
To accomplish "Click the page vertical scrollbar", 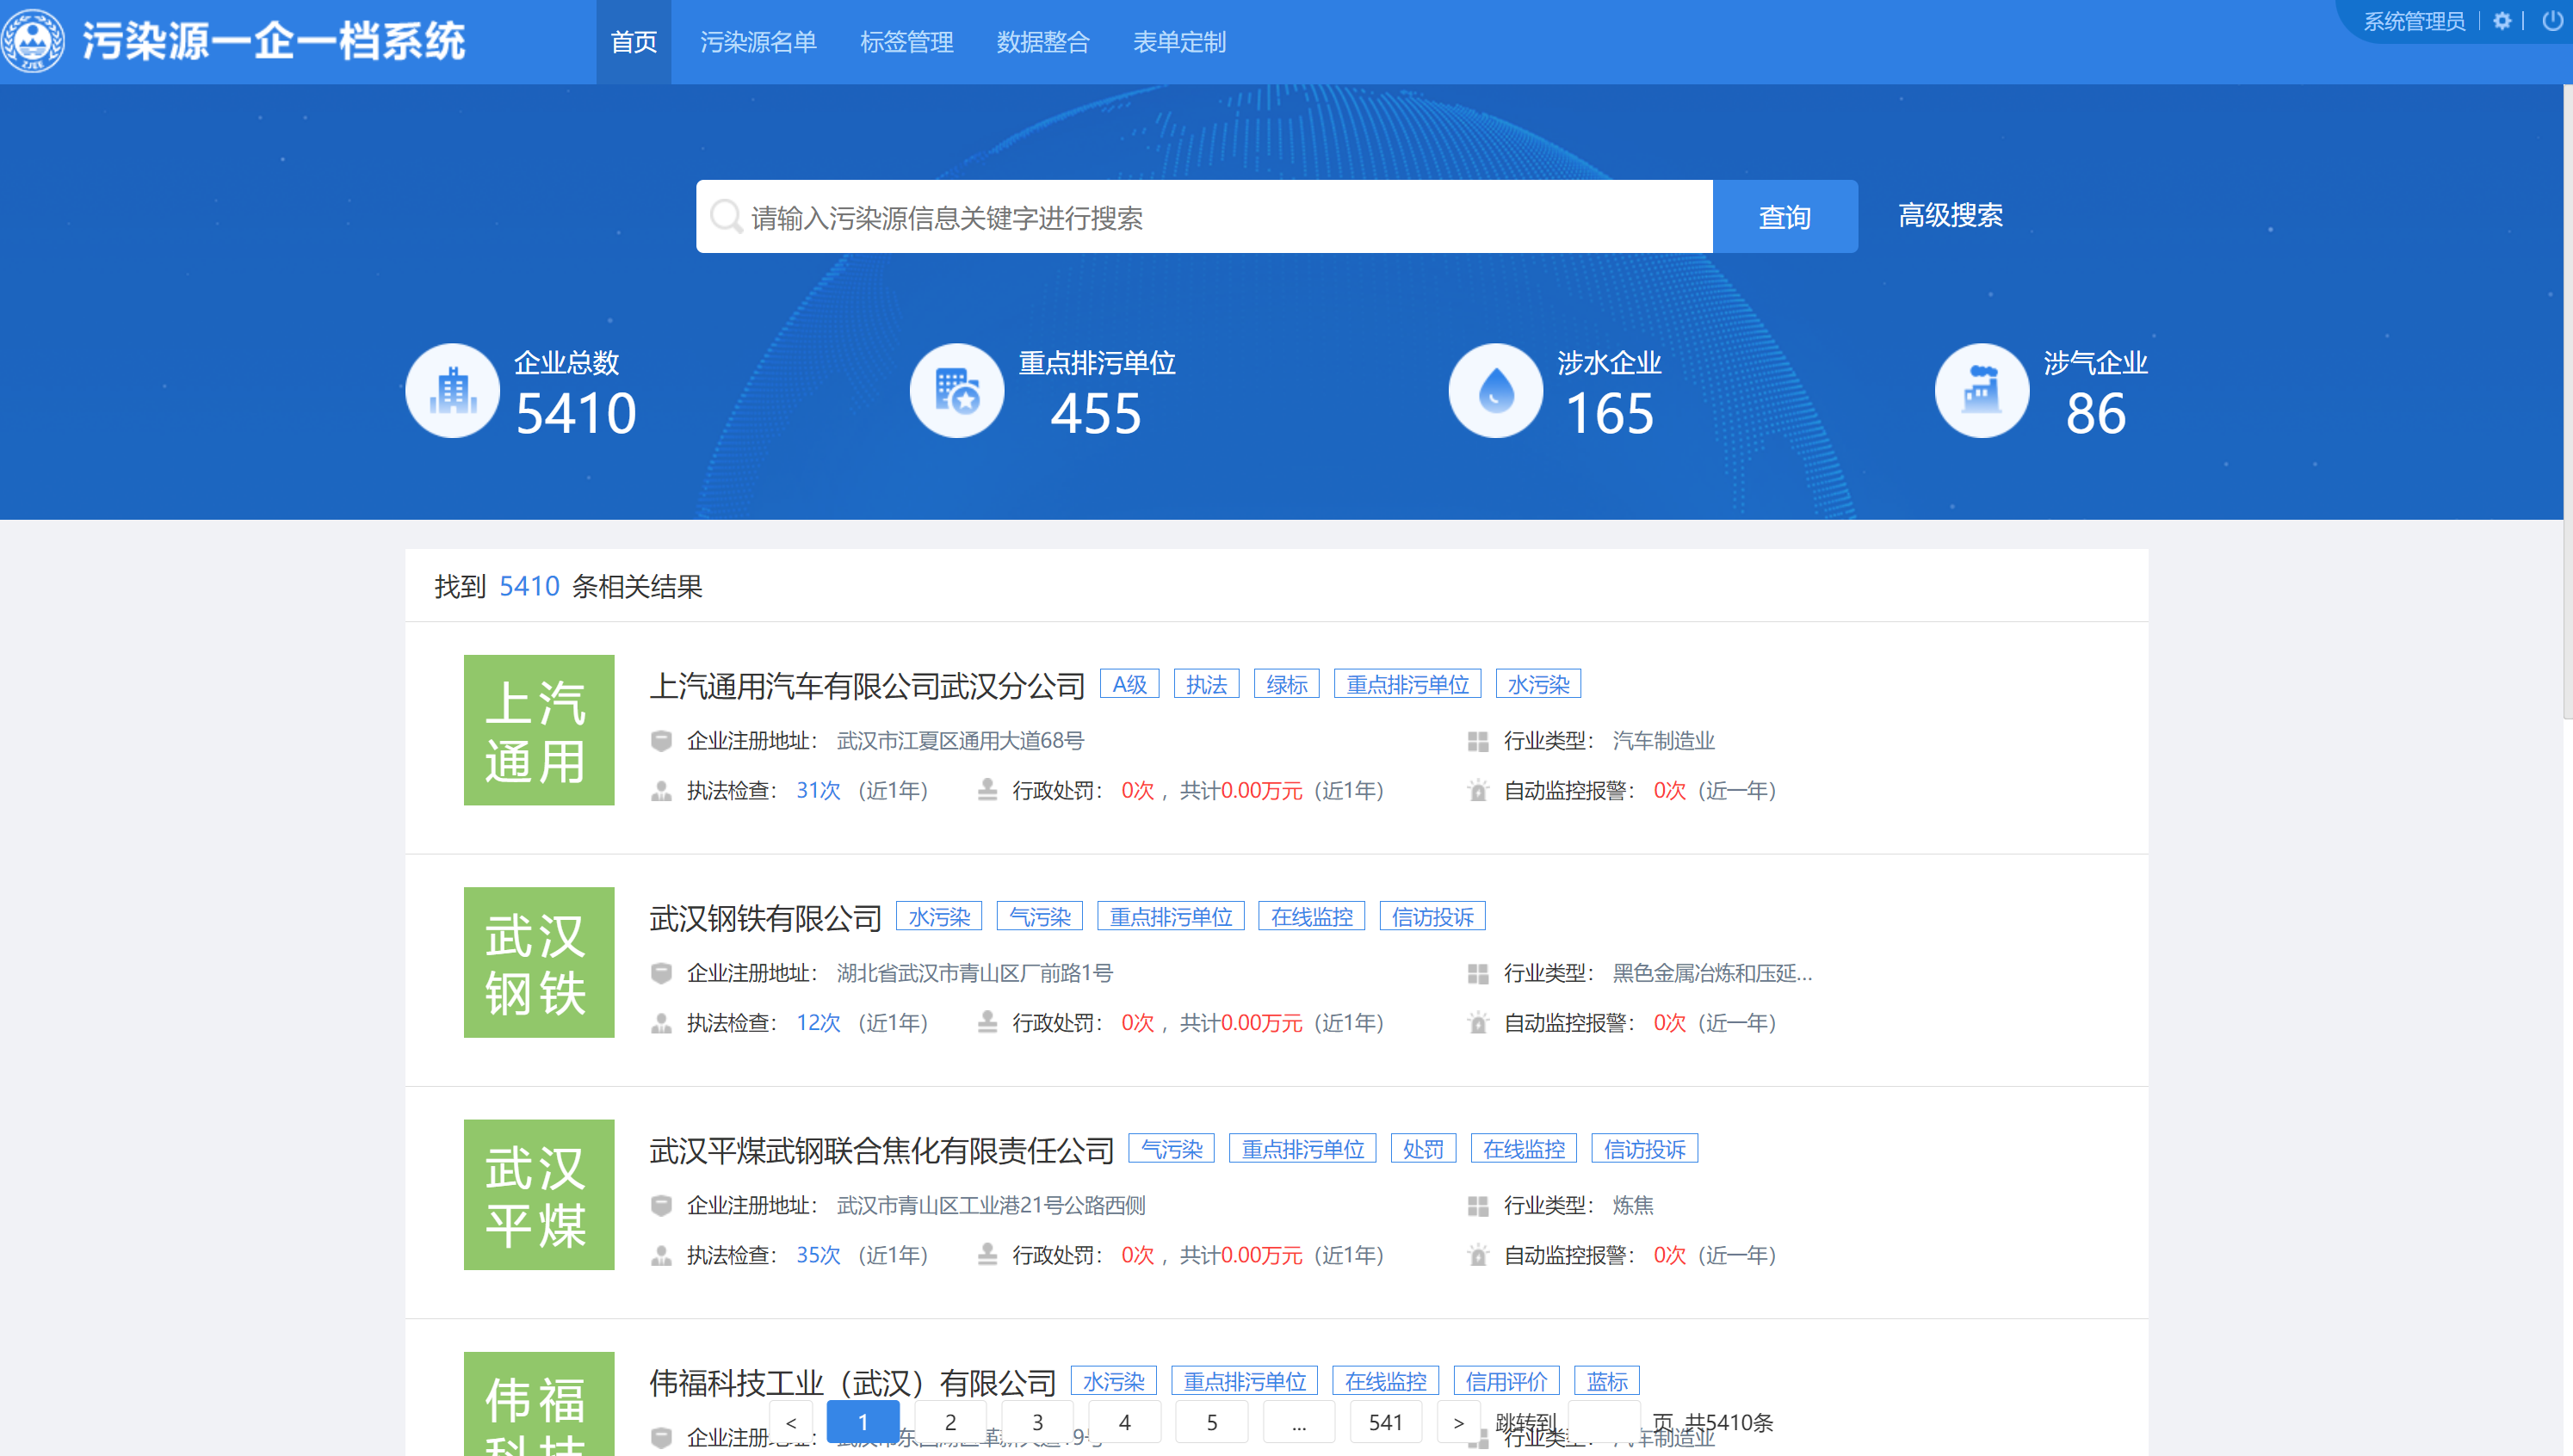I will (x=2567, y=400).
